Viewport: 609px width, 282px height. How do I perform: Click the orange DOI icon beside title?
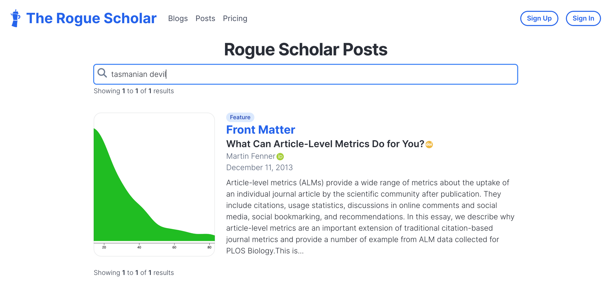[x=429, y=144]
